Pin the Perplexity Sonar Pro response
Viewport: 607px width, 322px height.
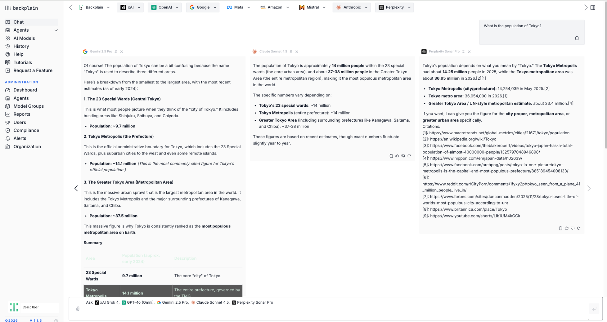point(463,52)
